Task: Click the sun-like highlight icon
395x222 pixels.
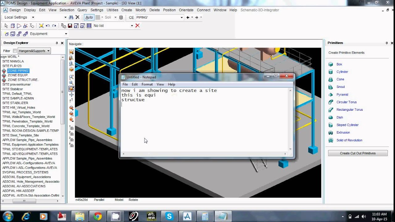Action: click(x=41, y=26)
